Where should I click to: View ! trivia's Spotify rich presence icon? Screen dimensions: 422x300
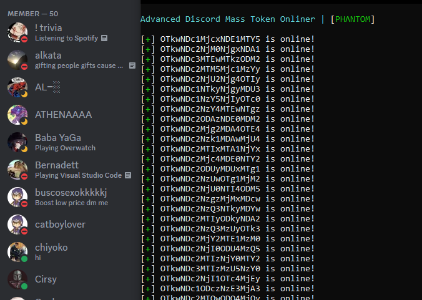point(104,38)
